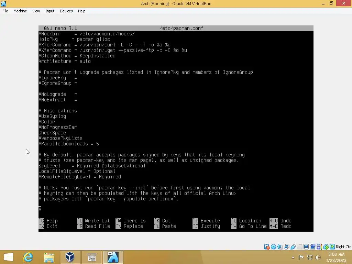This screenshot has height=264, width=352.
Task: Click the '#VerbosePkgLists' line
Action: pyautogui.click(x=60, y=138)
